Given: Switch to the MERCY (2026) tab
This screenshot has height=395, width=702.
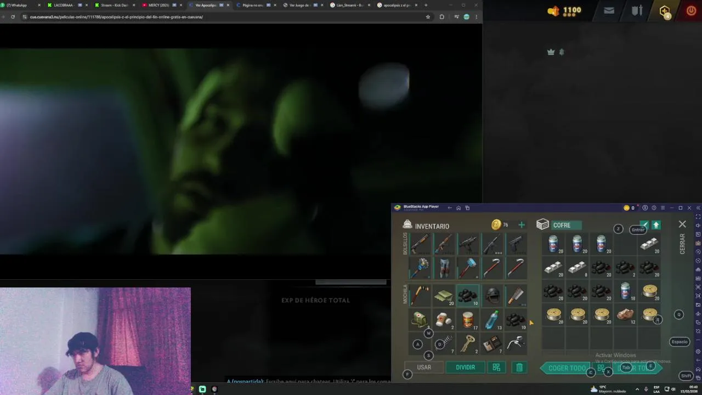Looking at the screenshot, I should [x=161, y=5].
